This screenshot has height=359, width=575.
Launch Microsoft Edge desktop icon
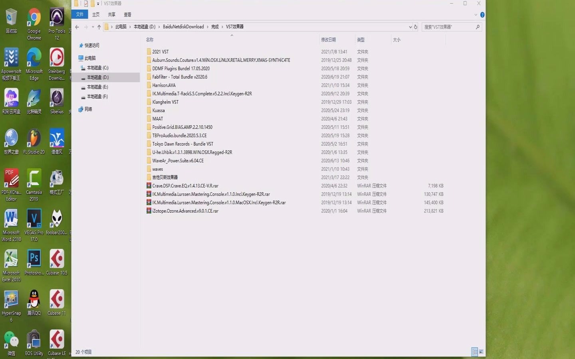tap(34, 64)
